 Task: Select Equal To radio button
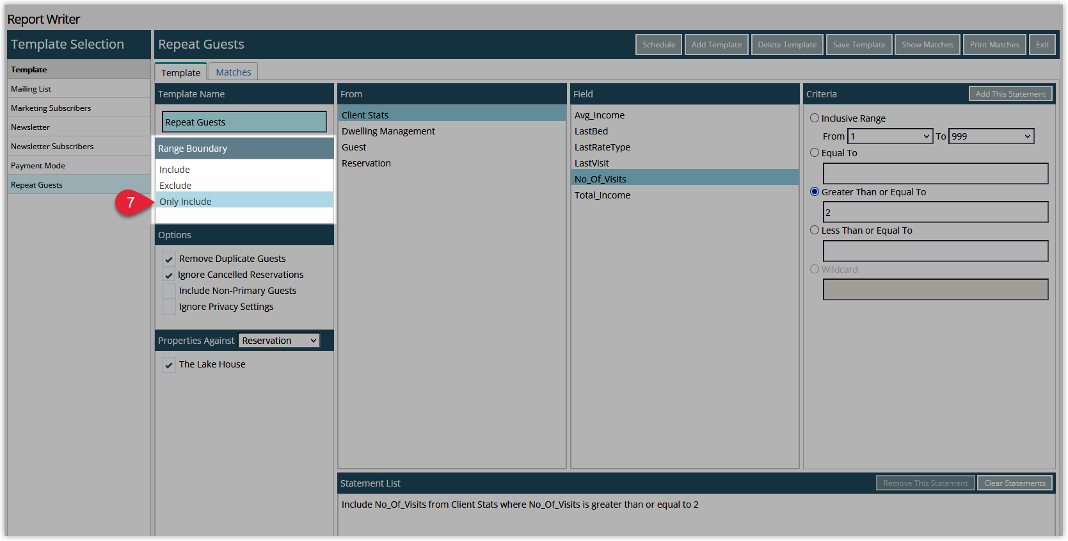coord(815,153)
